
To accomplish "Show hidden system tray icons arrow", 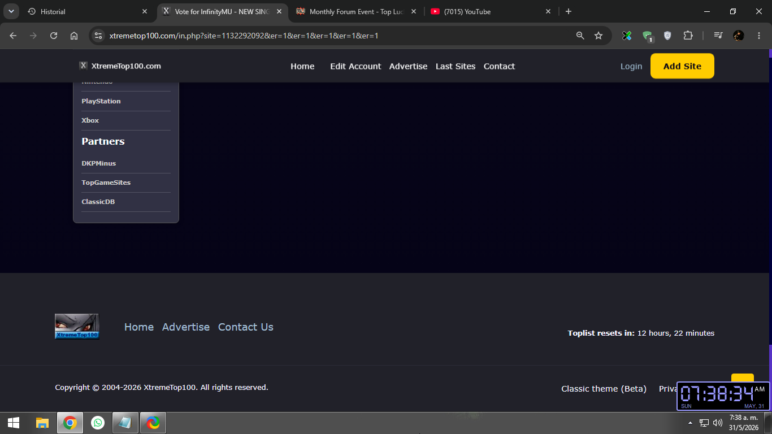I will coord(690,423).
